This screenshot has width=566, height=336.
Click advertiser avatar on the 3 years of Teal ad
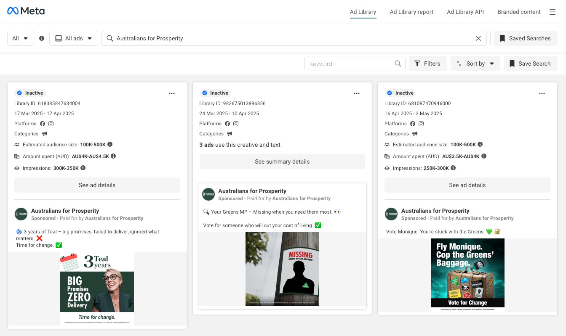[x=21, y=214]
